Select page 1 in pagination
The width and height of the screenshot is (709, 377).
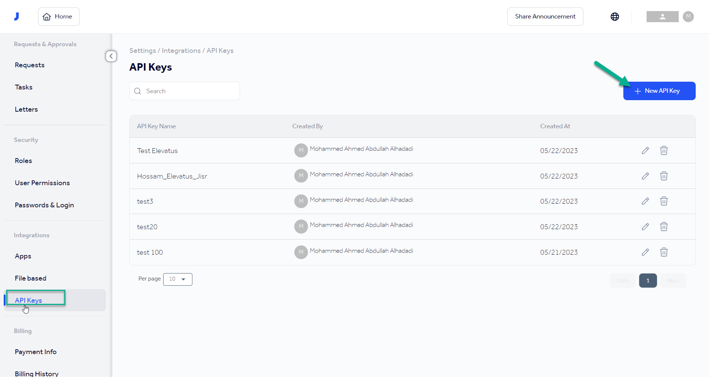tap(648, 281)
